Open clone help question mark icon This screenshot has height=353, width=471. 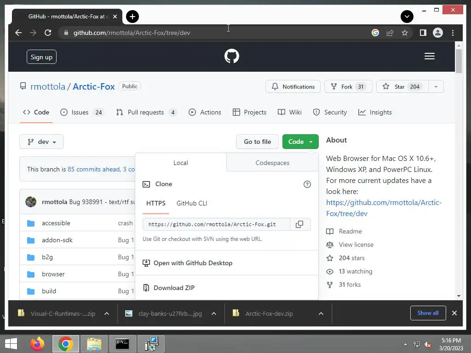307,184
